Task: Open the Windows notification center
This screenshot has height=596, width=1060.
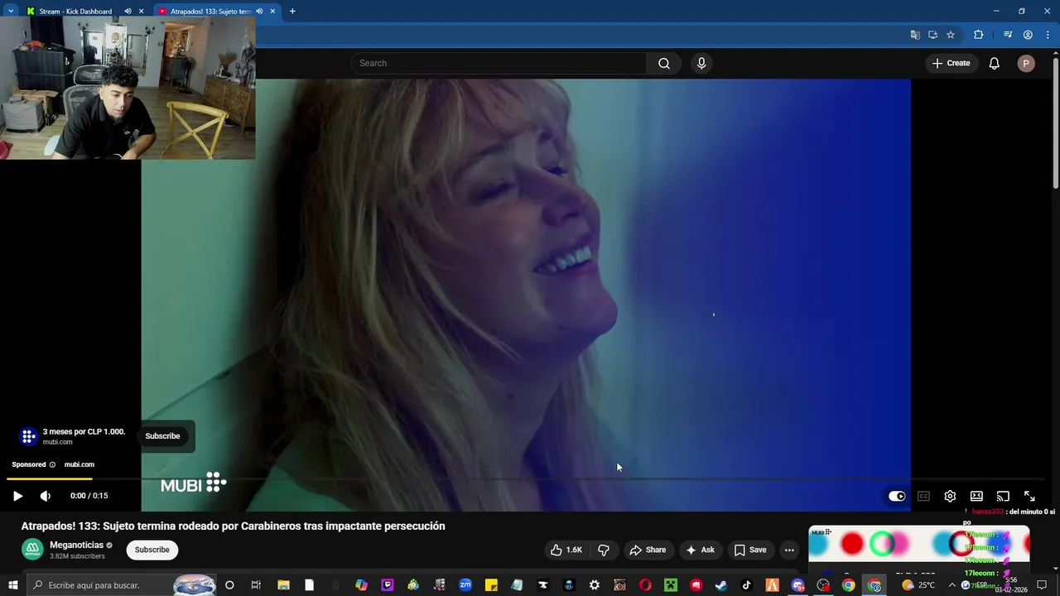Action: tap(1042, 585)
